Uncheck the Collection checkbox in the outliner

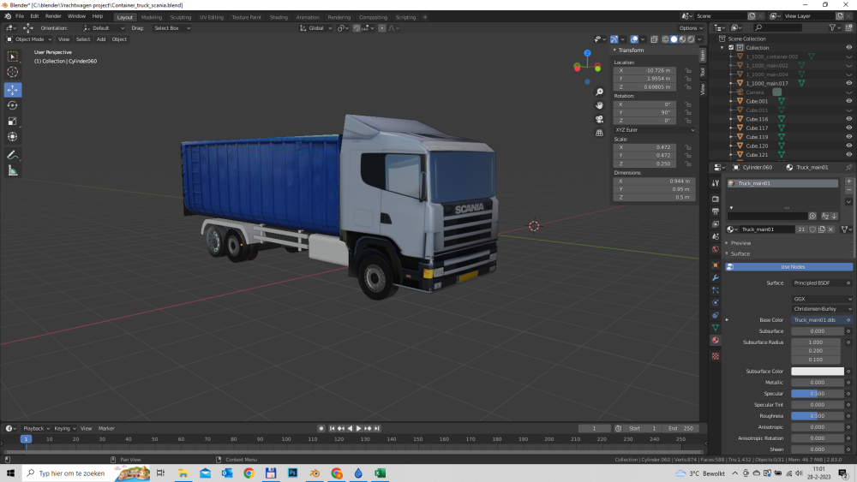[731, 48]
